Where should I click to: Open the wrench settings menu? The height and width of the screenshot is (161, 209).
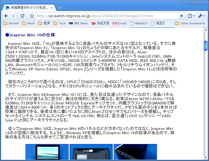click(x=202, y=16)
